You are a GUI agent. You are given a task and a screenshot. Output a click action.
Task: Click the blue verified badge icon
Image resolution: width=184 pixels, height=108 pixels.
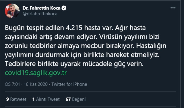tap(64, 8)
